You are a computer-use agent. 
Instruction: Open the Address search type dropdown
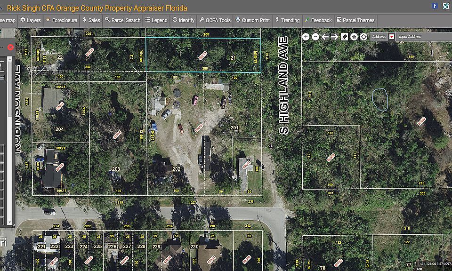click(x=391, y=37)
